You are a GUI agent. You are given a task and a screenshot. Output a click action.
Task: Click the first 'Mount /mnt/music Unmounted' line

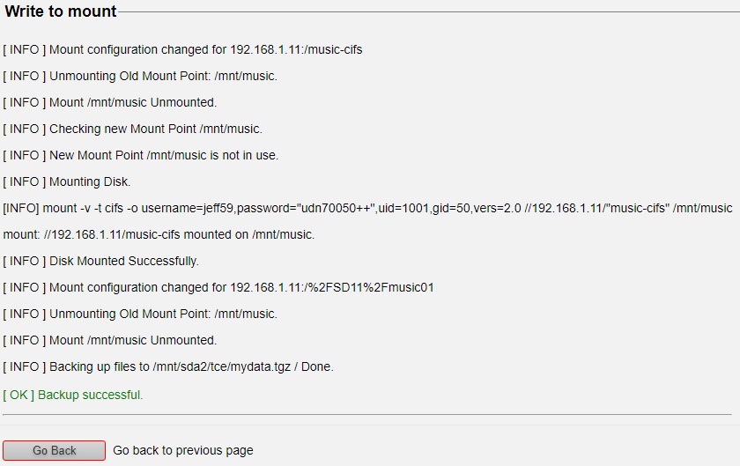coord(110,102)
